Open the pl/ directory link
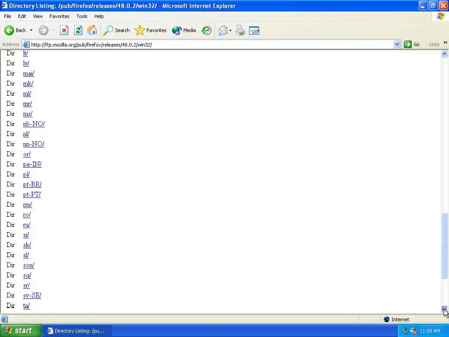This screenshot has width=449, height=337. coord(26,174)
